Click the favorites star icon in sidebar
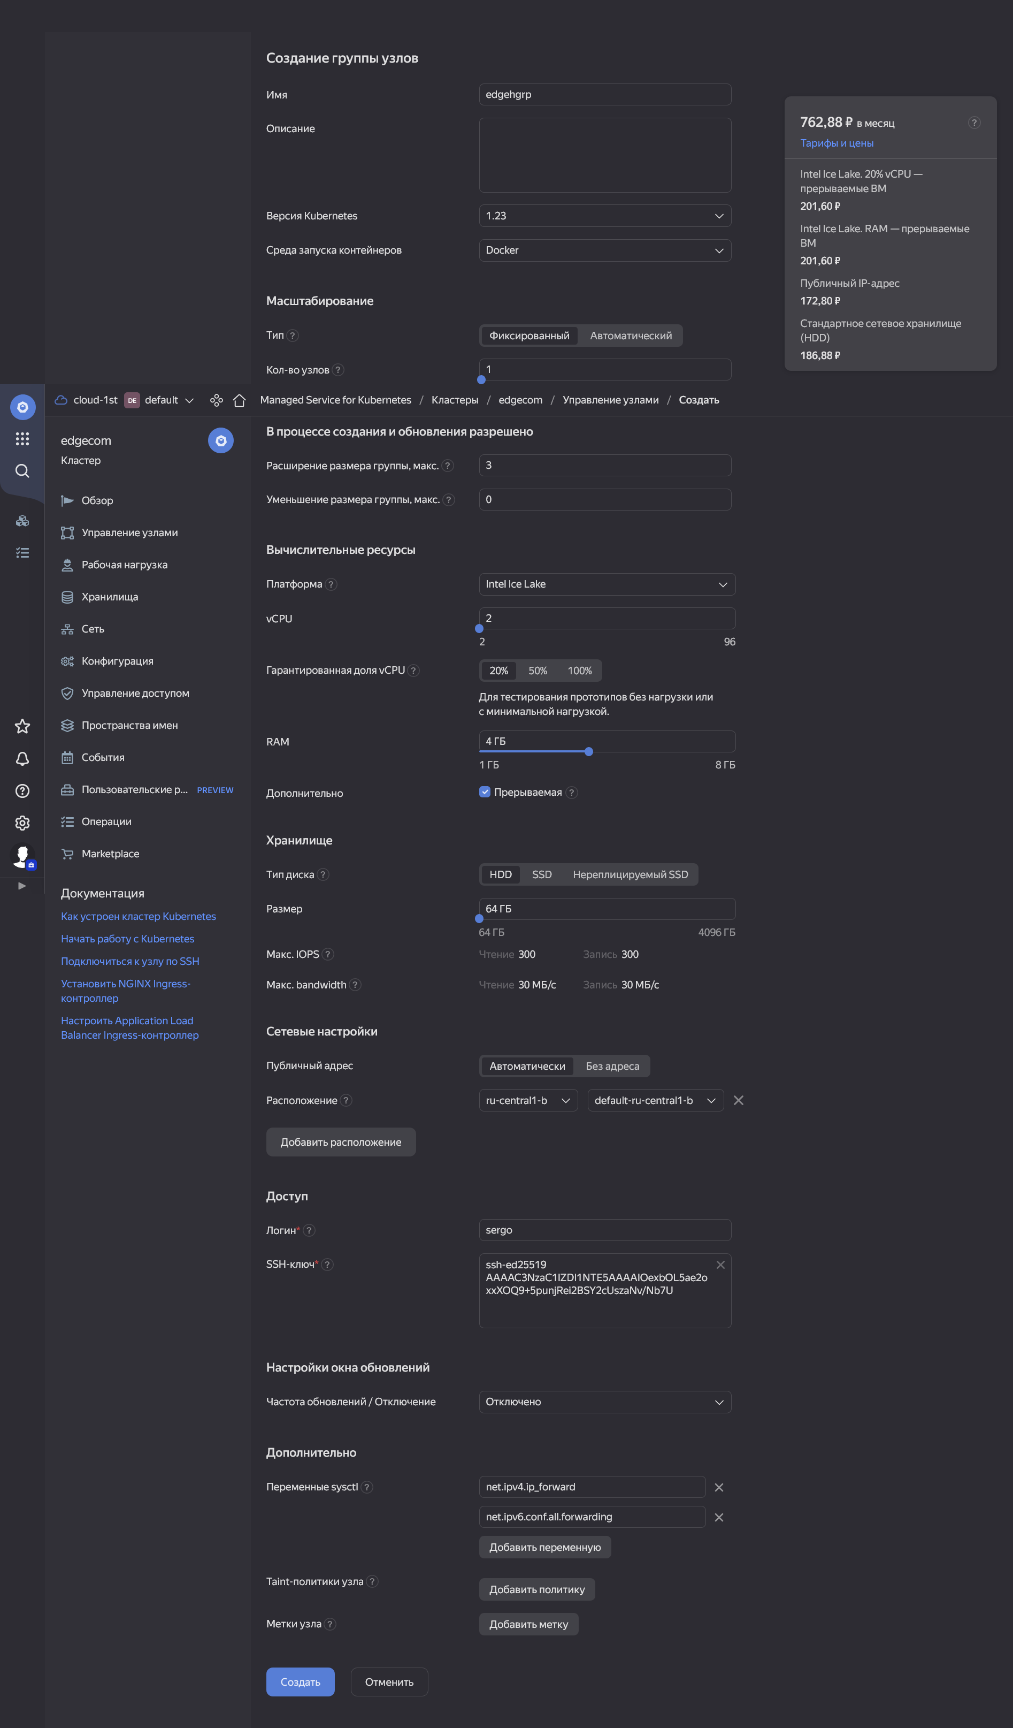The height and width of the screenshot is (1728, 1013). pos(22,726)
